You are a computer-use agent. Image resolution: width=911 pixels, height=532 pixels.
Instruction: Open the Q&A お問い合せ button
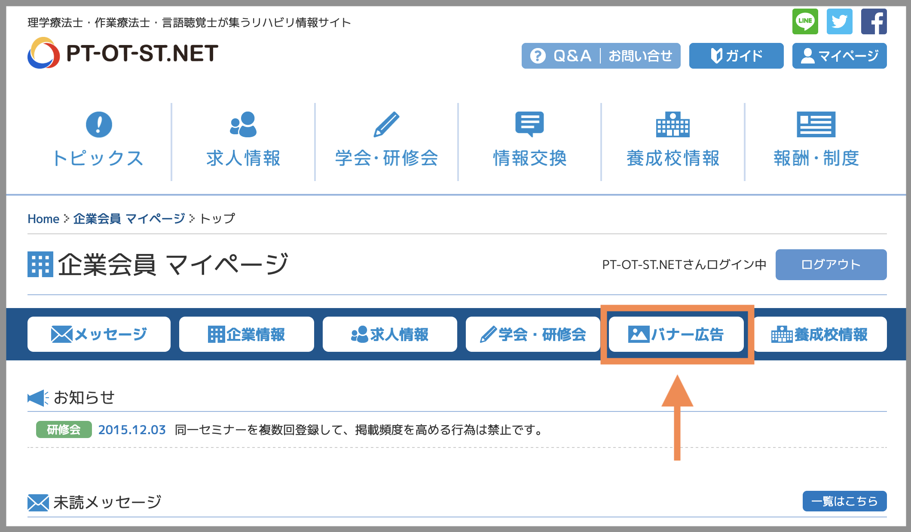(601, 56)
